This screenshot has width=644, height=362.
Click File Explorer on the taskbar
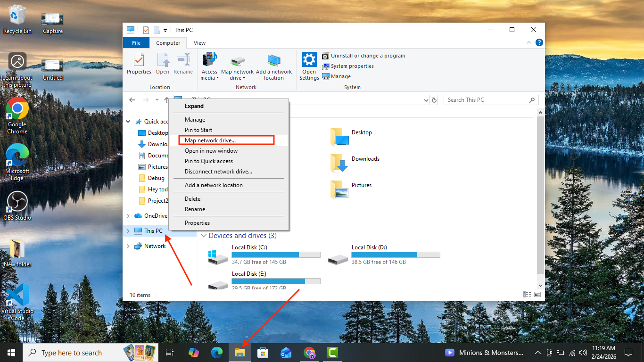(x=240, y=353)
